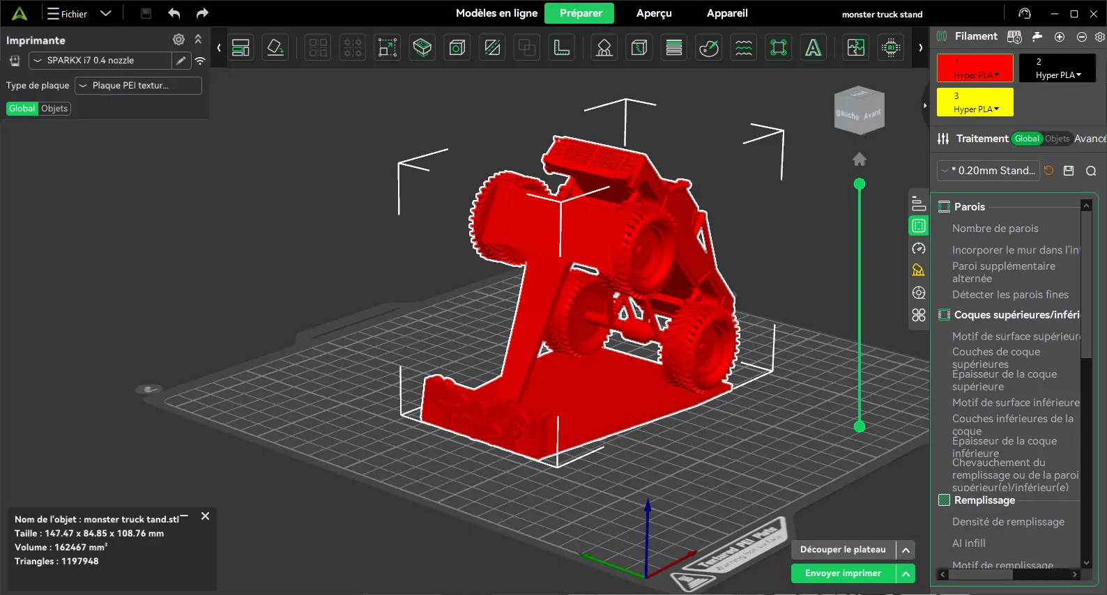
Task: Select the wavy fuzzy skin icon
Action: pyautogui.click(x=744, y=47)
